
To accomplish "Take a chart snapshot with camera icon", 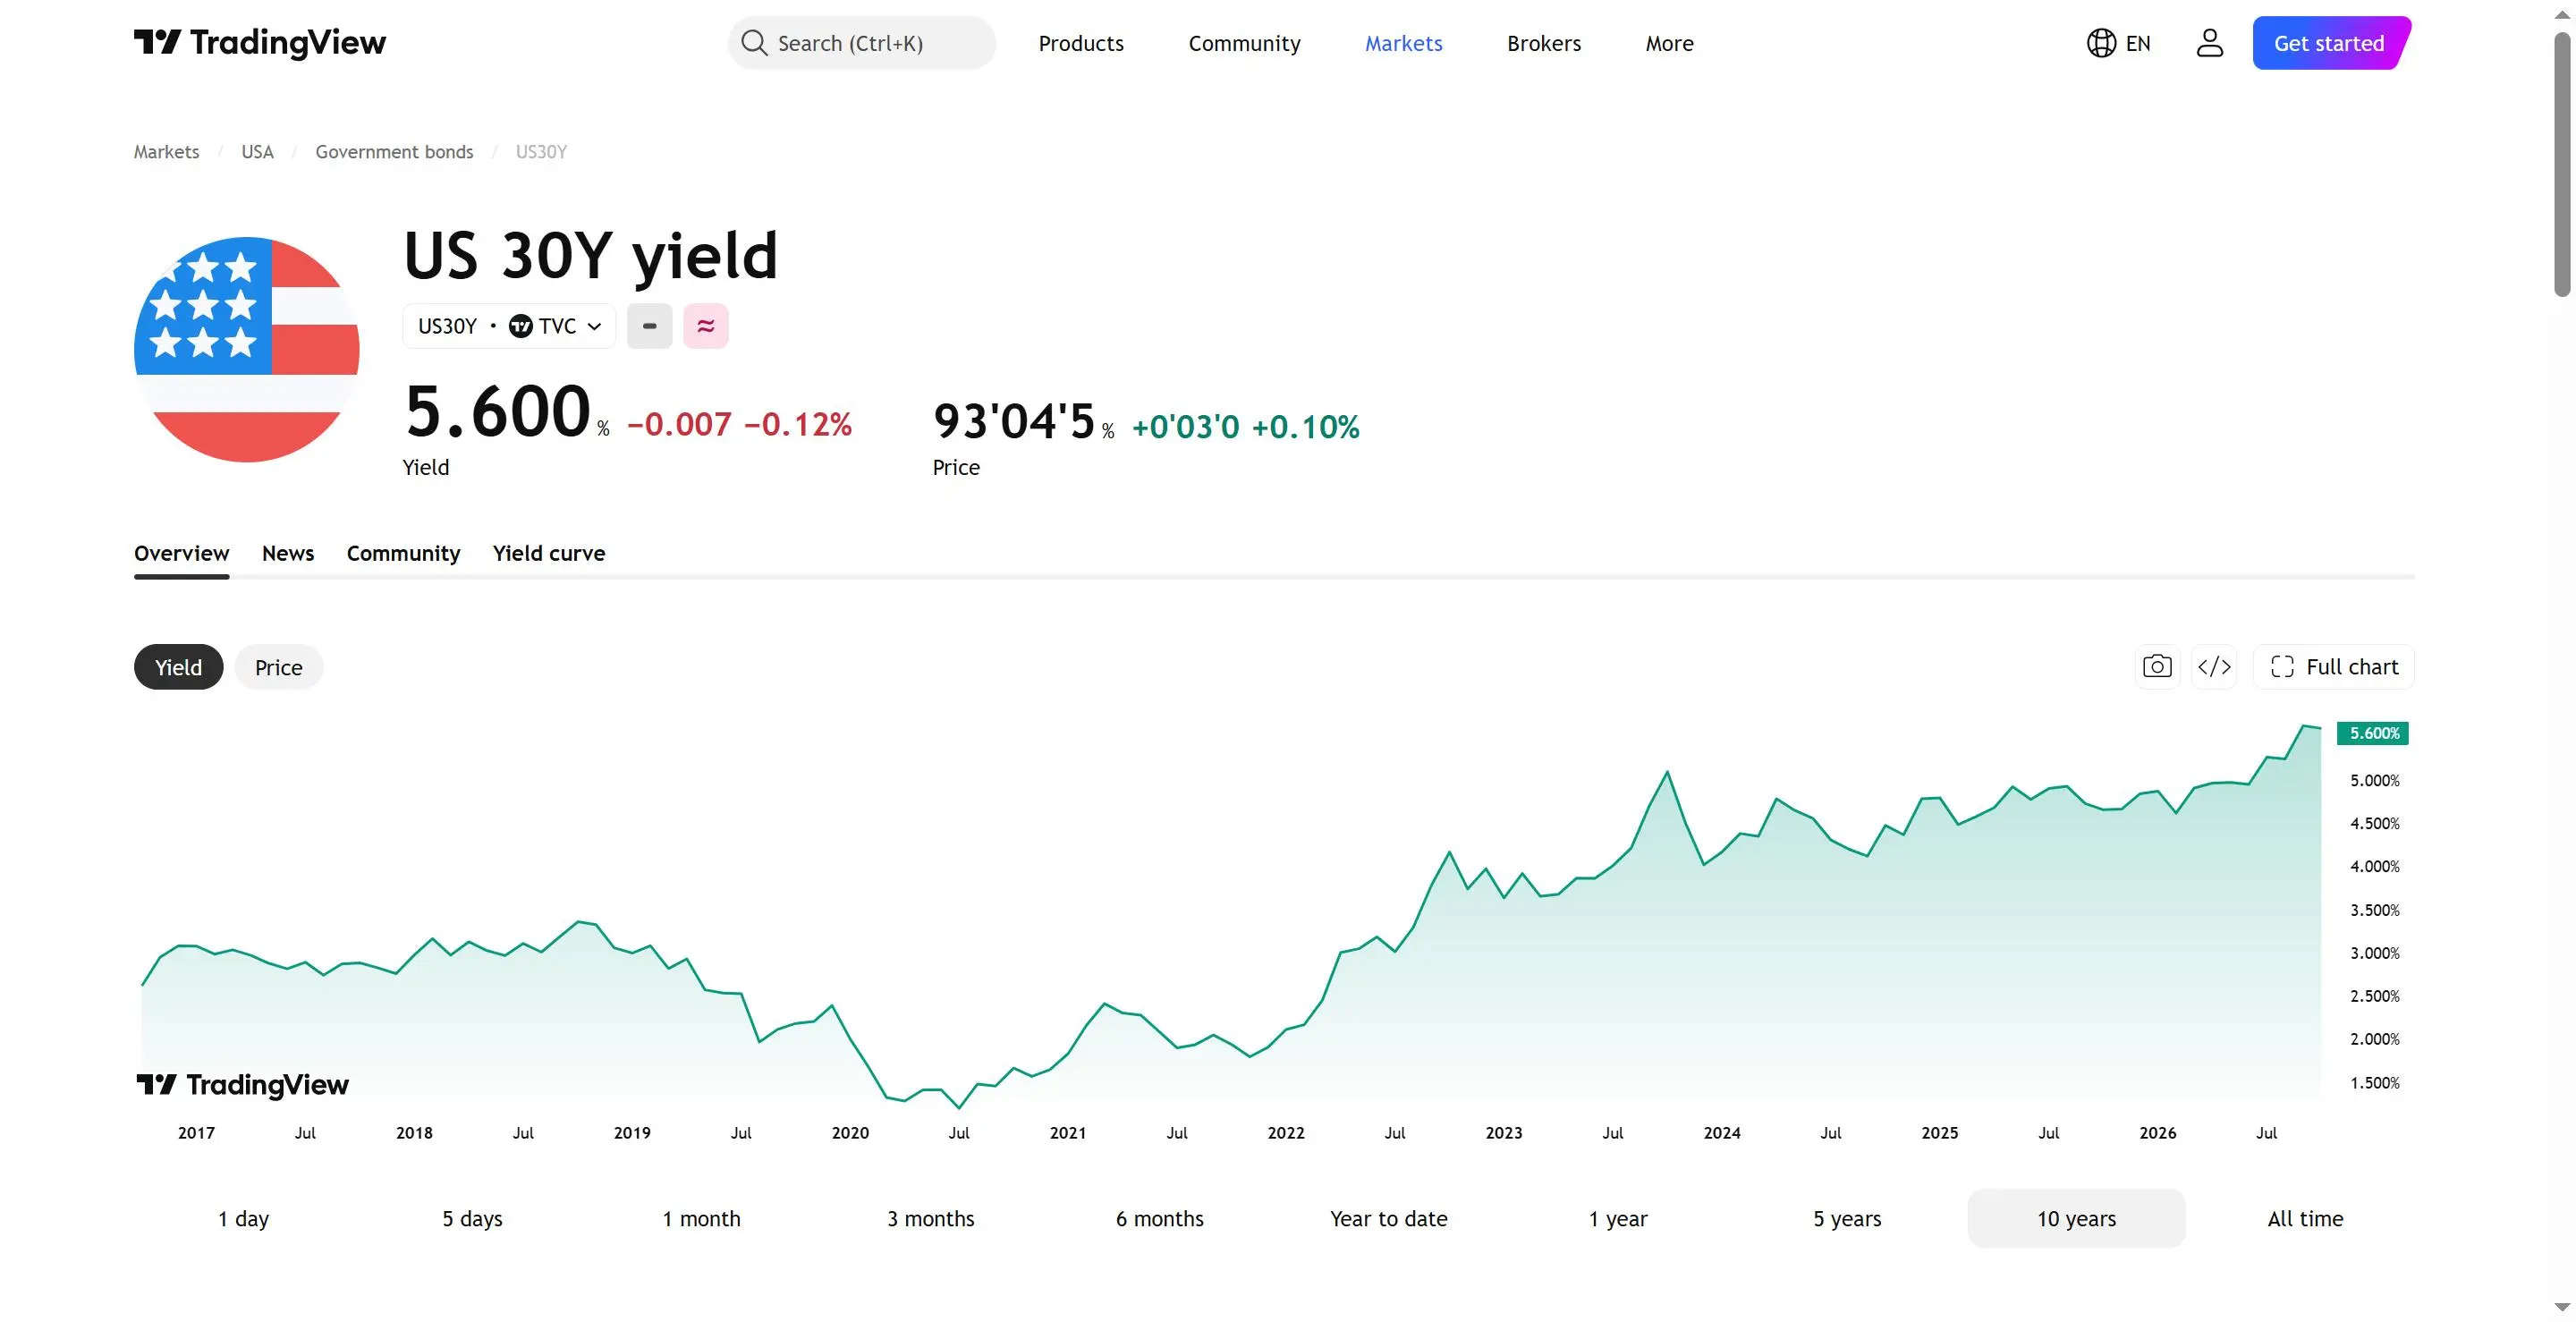I will pyautogui.click(x=2157, y=666).
